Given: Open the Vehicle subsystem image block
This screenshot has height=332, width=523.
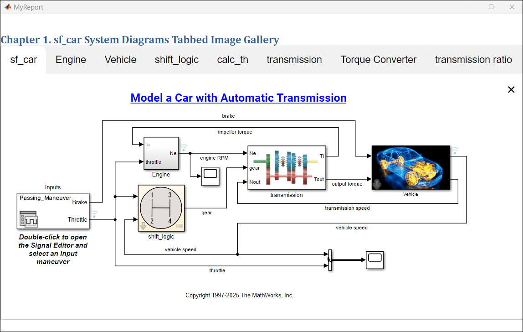Looking at the screenshot, I should (410, 167).
